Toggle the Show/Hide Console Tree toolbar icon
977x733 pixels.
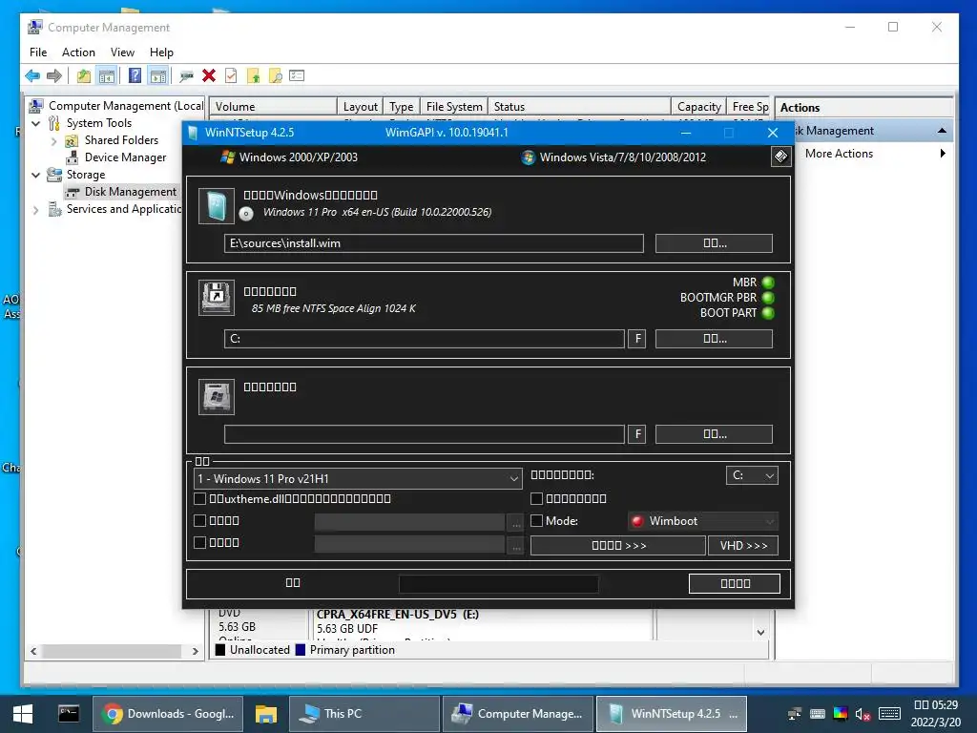click(107, 76)
